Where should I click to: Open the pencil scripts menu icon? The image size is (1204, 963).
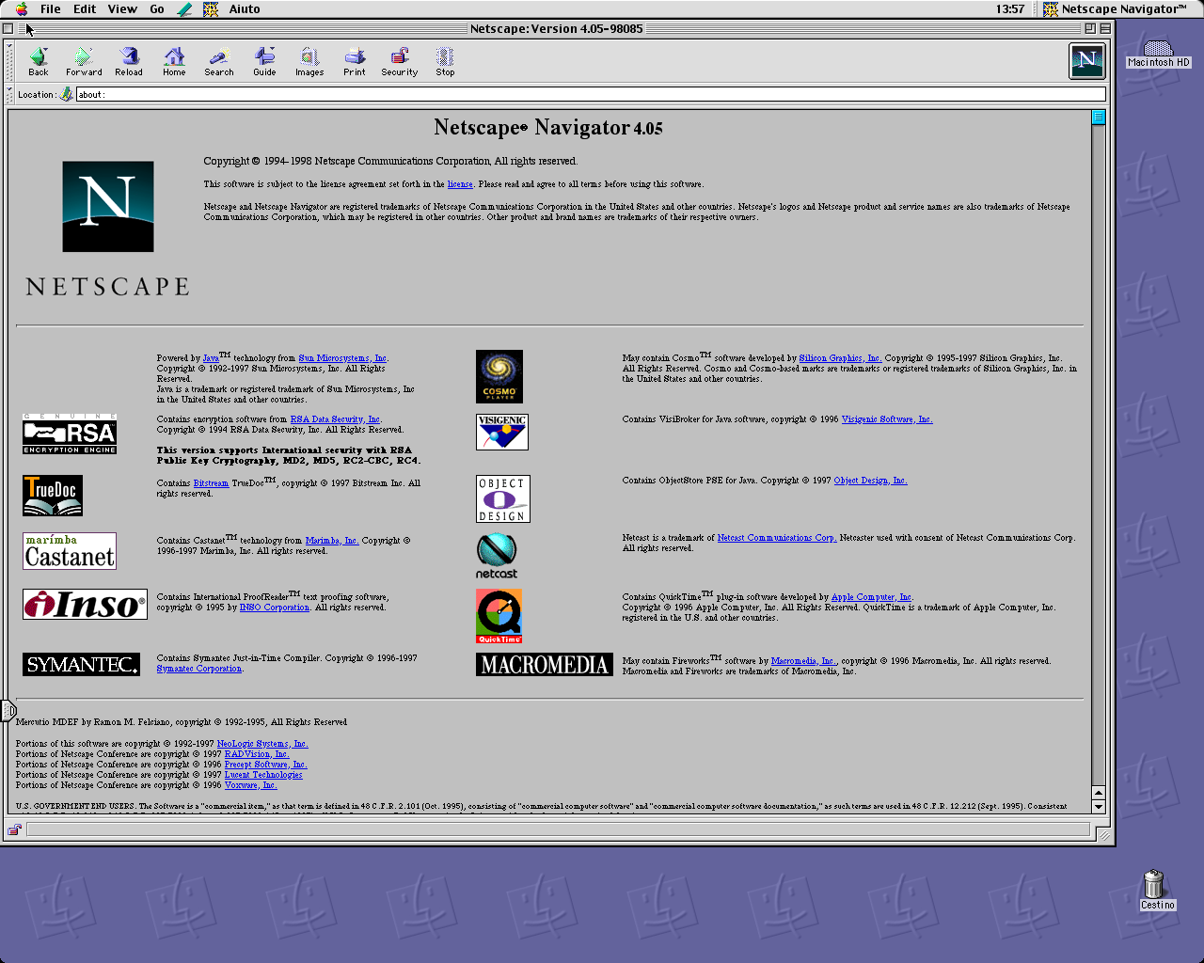click(184, 8)
